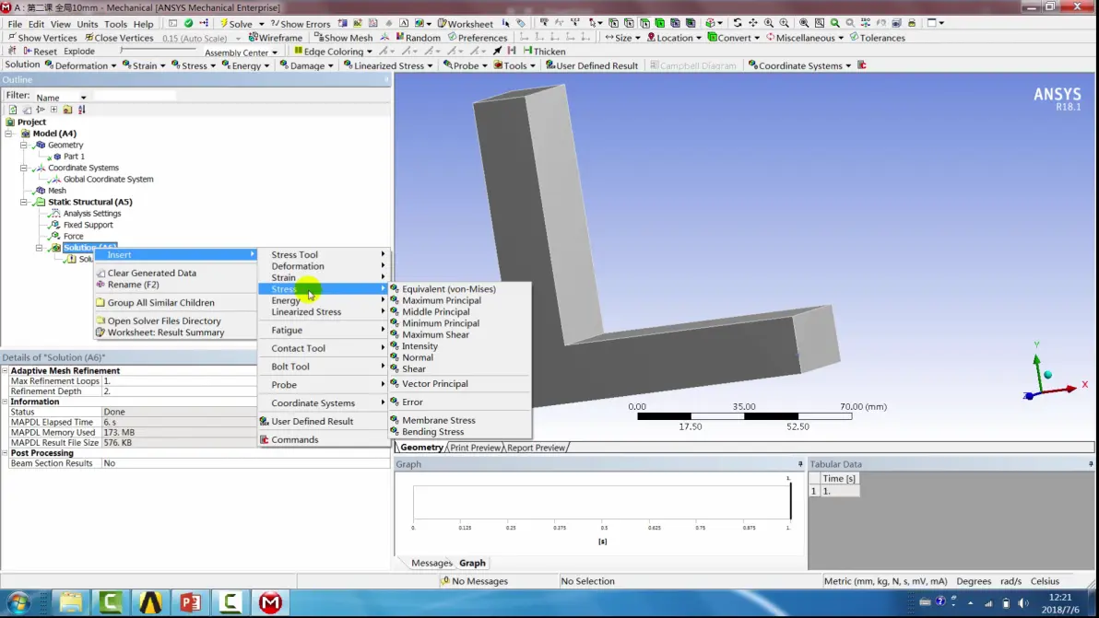Collapse the Model (A4) tree node
The image size is (1099, 618).
(x=9, y=133)
